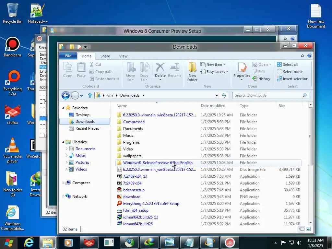The height and width of the screenshot is (249, 332).
Task: Switch to details view icon in status bar
Action: pyautogui.click(x=301, y=229)
